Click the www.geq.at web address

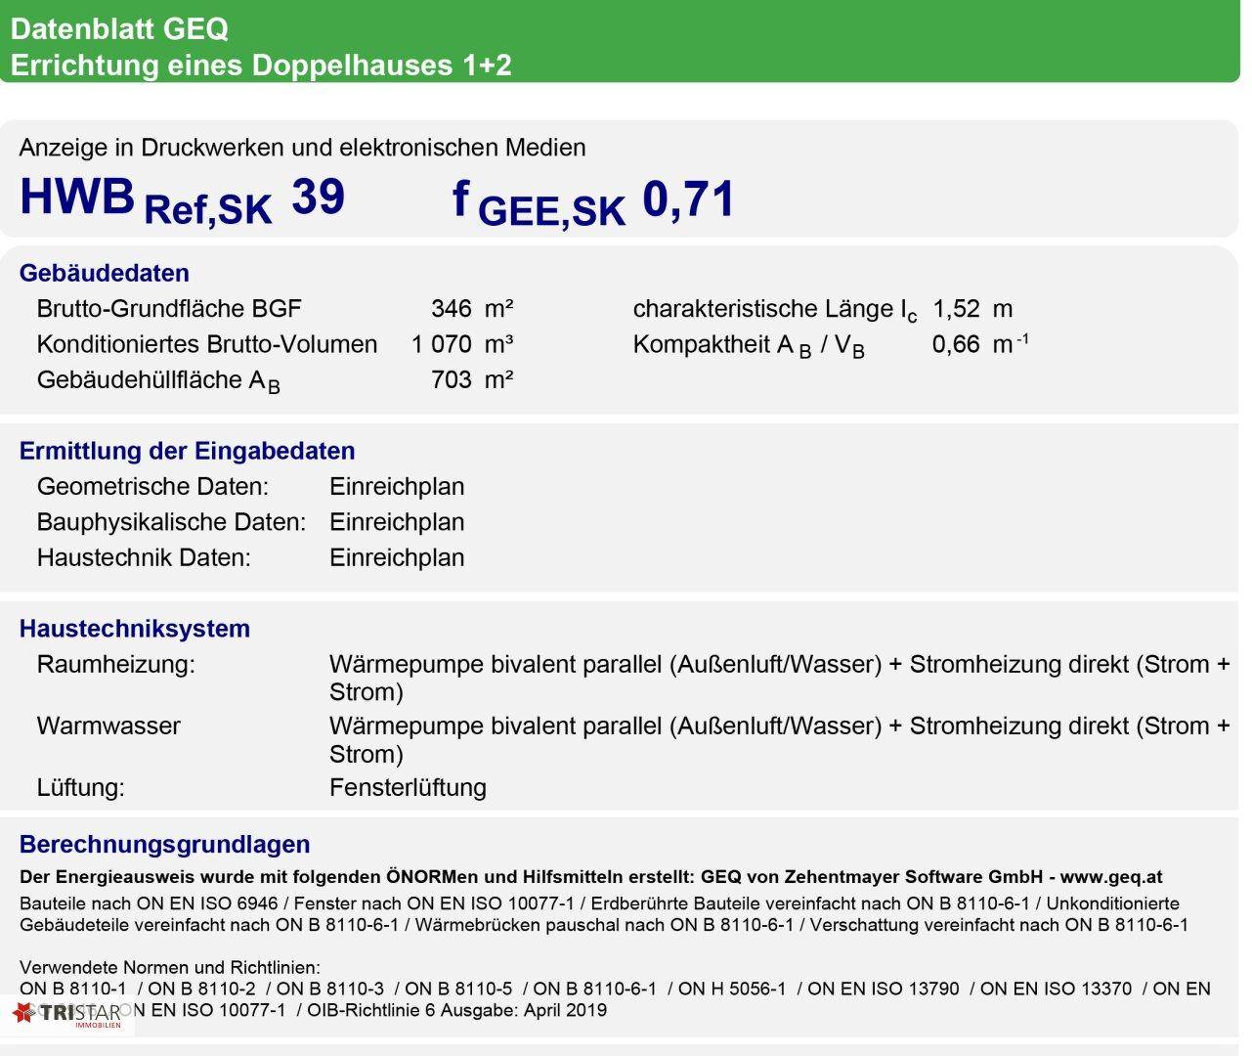click(x=1111, y=877)
